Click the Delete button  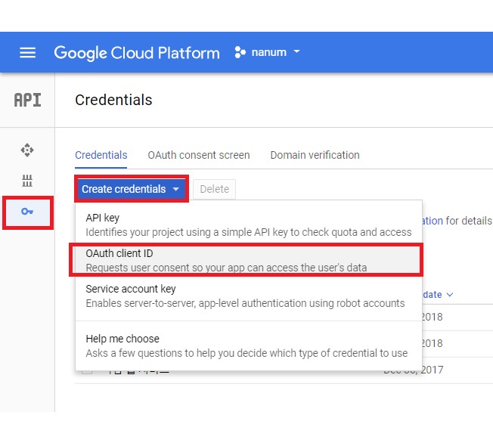[215, 189]
